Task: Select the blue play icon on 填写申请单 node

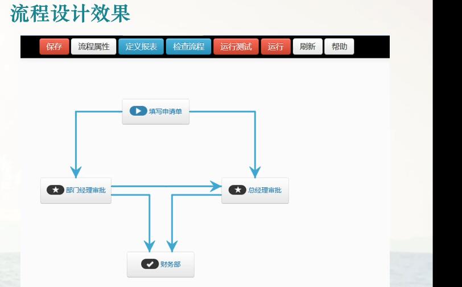Action: [138, 111]
